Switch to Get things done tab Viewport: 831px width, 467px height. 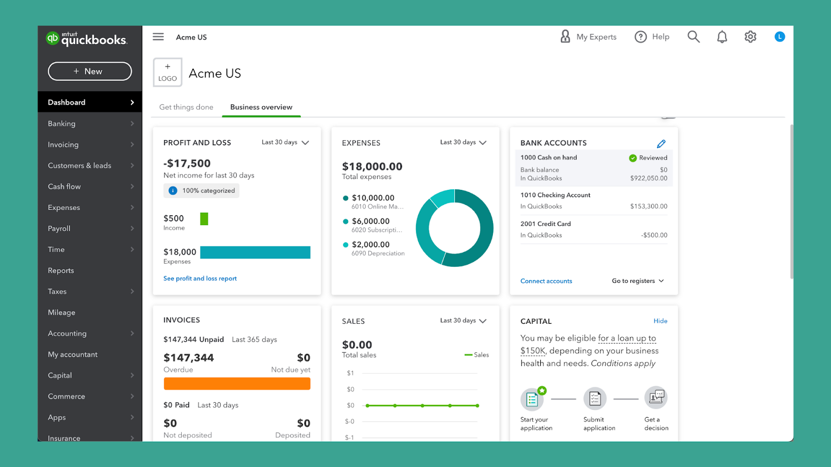(186, 107)
